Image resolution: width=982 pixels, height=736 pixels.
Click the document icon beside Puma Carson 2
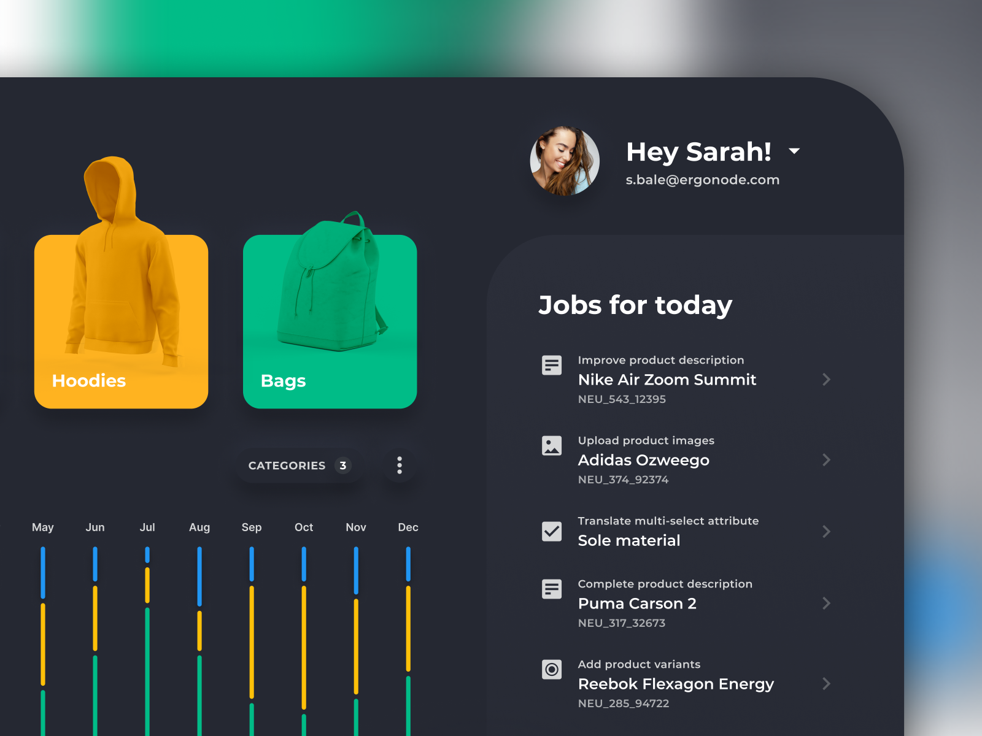552,589
